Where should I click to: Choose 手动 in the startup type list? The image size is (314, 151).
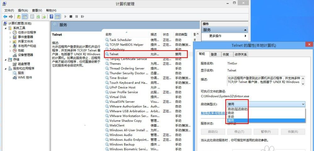[x=231, y=116]
